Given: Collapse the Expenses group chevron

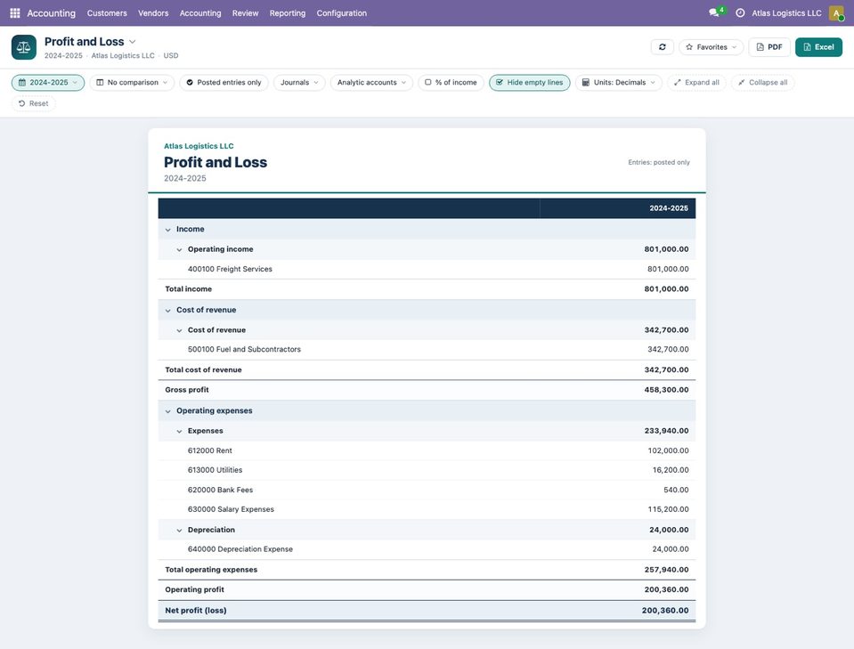Looking at the screenshot, I should (179, 431).
